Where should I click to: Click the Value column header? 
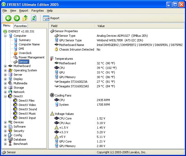point(139,26)
